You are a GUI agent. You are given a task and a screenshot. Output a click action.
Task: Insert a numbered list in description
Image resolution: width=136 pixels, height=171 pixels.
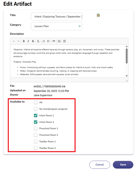pyautogui.click(x=44, y=41)
